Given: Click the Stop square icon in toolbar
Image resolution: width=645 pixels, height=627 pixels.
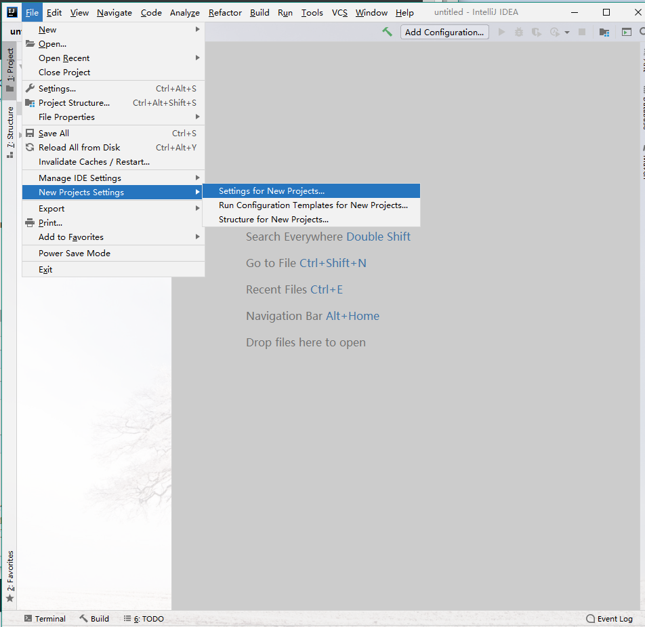Looking at the screenshot, I should point(582,32).
